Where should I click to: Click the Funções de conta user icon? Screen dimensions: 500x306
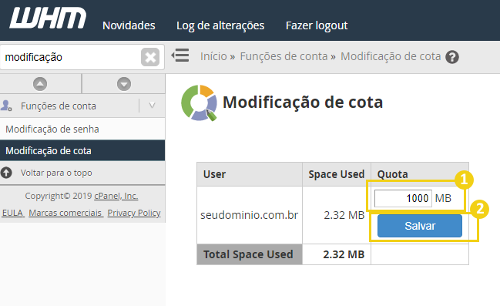(6, 106)
